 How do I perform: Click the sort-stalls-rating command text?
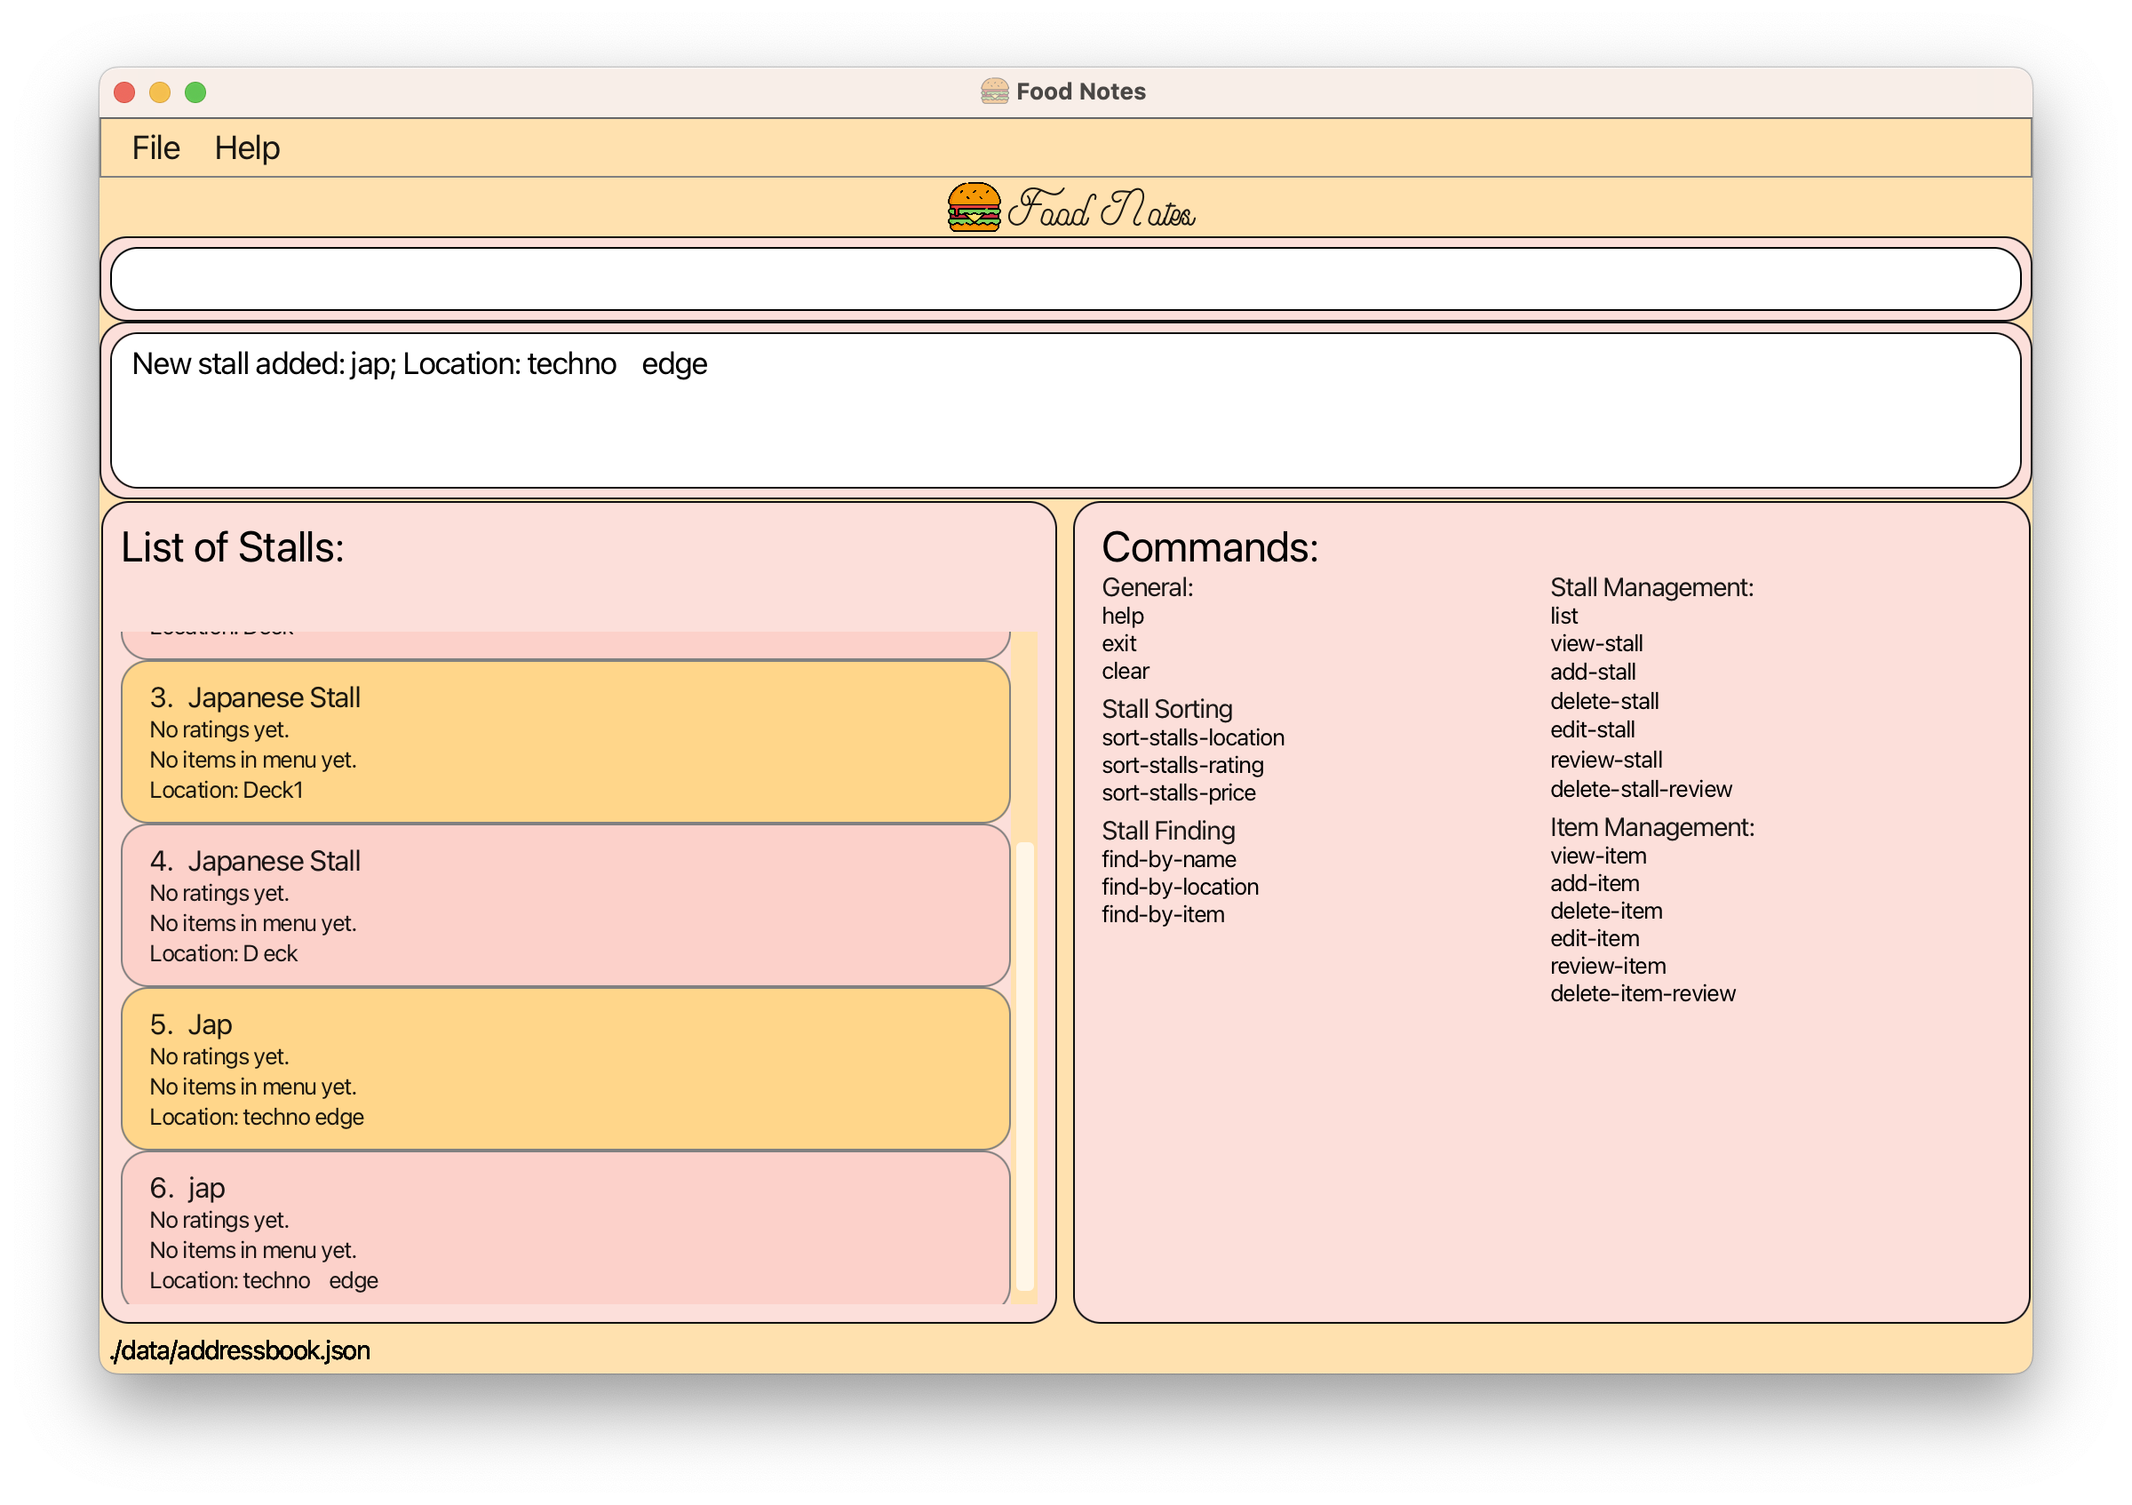click(1182, 765)
